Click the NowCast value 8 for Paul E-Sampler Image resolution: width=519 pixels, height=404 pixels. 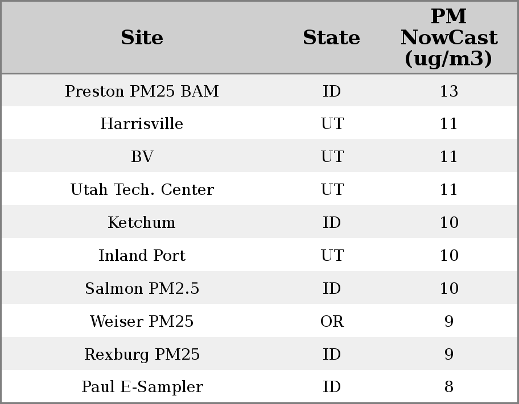(448, 387)
